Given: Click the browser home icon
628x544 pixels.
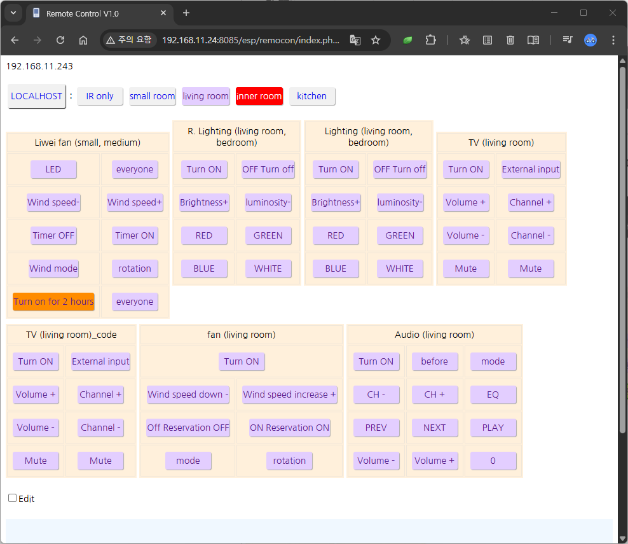Looking at the screenshot, I should (x=83, y=40).
